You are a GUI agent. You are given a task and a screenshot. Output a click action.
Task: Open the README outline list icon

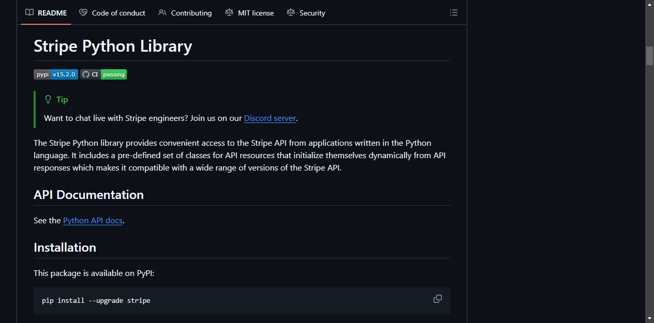point(454,12)
